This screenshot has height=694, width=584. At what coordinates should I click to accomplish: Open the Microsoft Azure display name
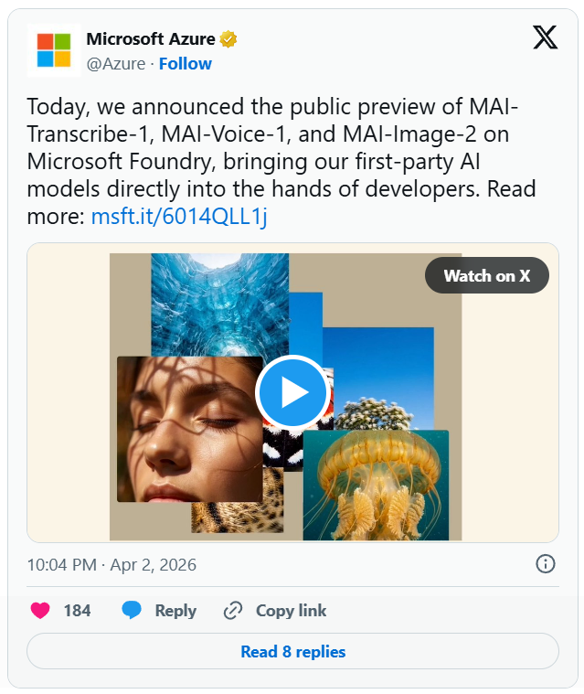pyautogui.click(x=151, y=39)
